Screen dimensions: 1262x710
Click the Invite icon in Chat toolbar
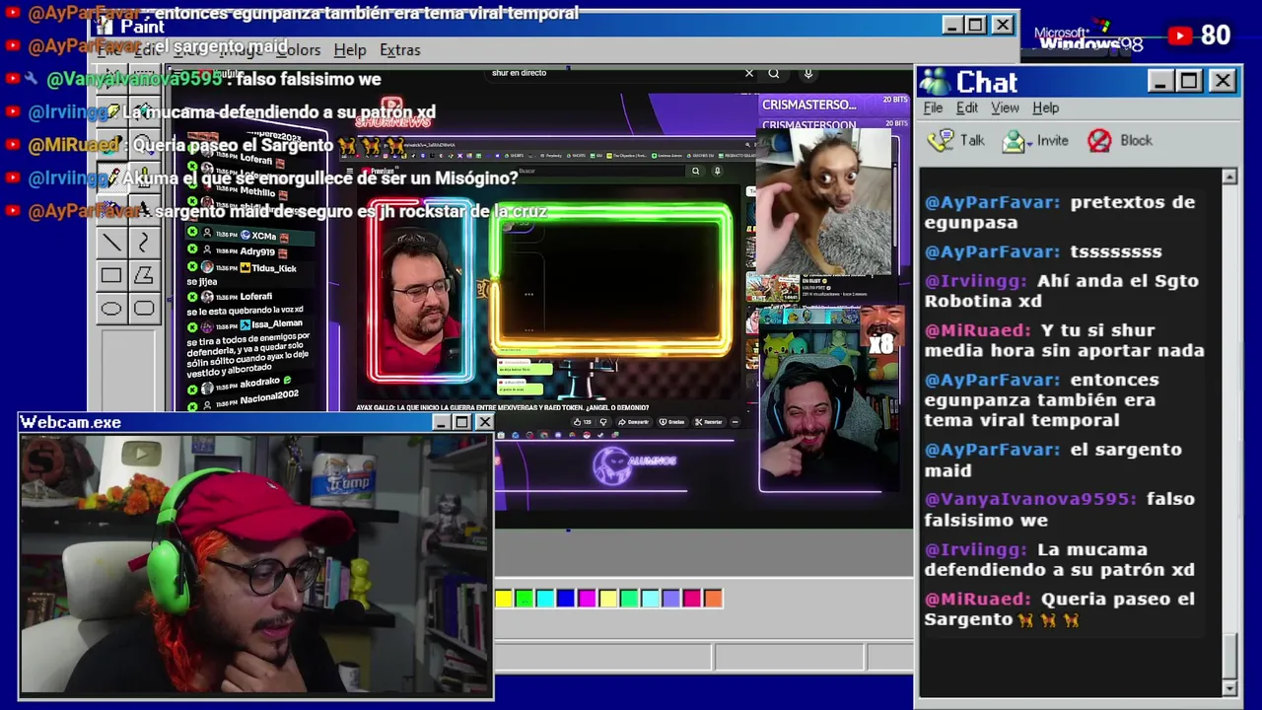pos(1014,141)
